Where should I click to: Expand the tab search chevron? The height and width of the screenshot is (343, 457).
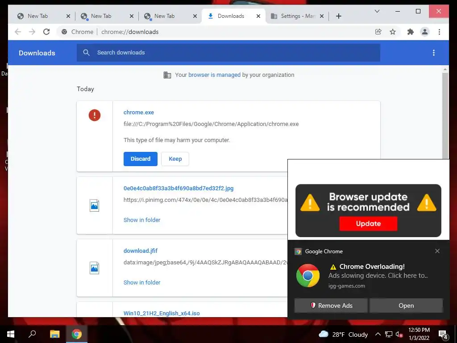click(x=377, y=11)
